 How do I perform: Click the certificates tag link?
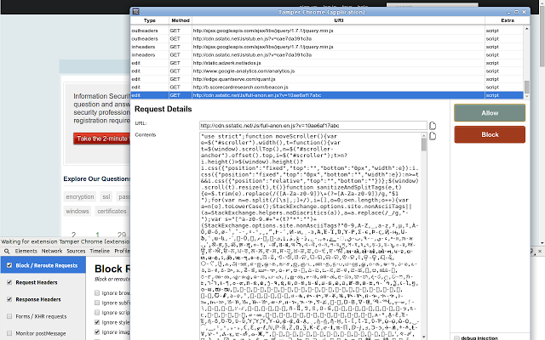pyautogui.click(x=112, y=212)
